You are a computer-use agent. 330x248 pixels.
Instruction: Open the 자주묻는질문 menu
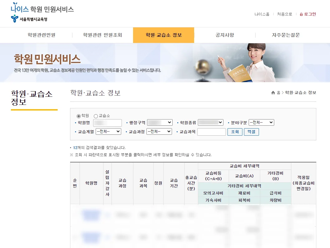pos(286,35)
